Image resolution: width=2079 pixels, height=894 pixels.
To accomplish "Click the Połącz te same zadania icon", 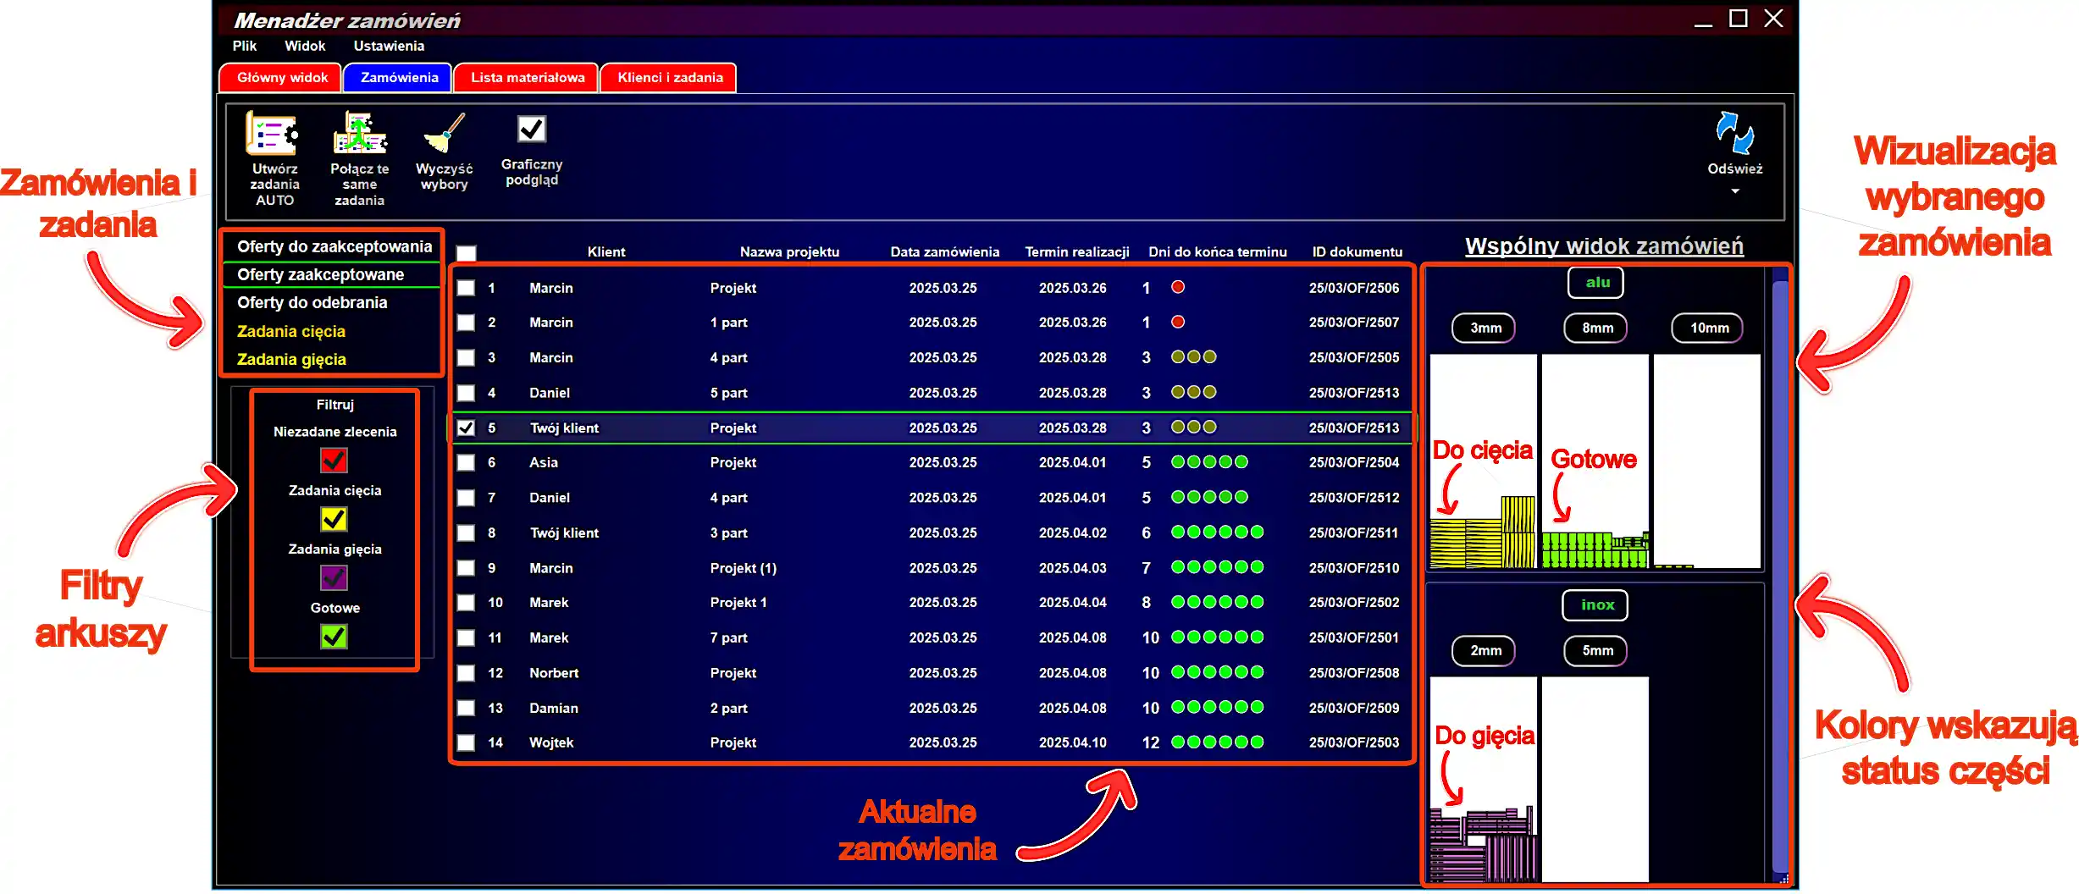I will pyautogui.click(x=360, y=135).
